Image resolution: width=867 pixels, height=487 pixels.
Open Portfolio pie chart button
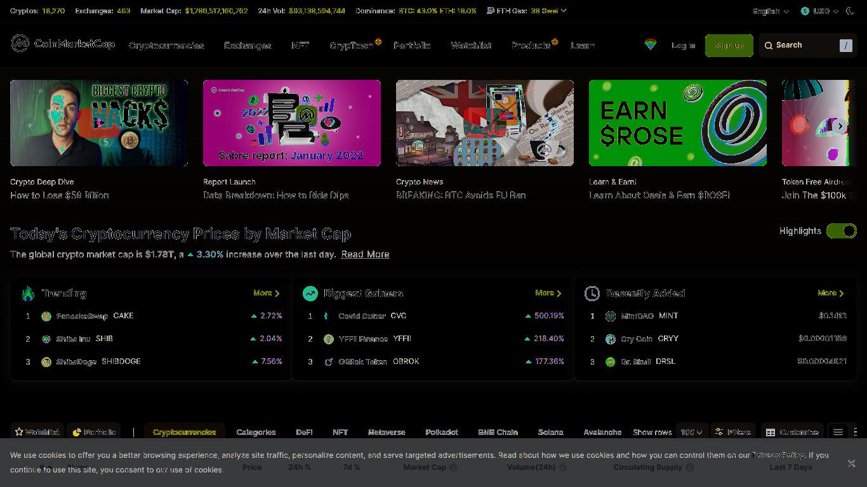(94, 432)
